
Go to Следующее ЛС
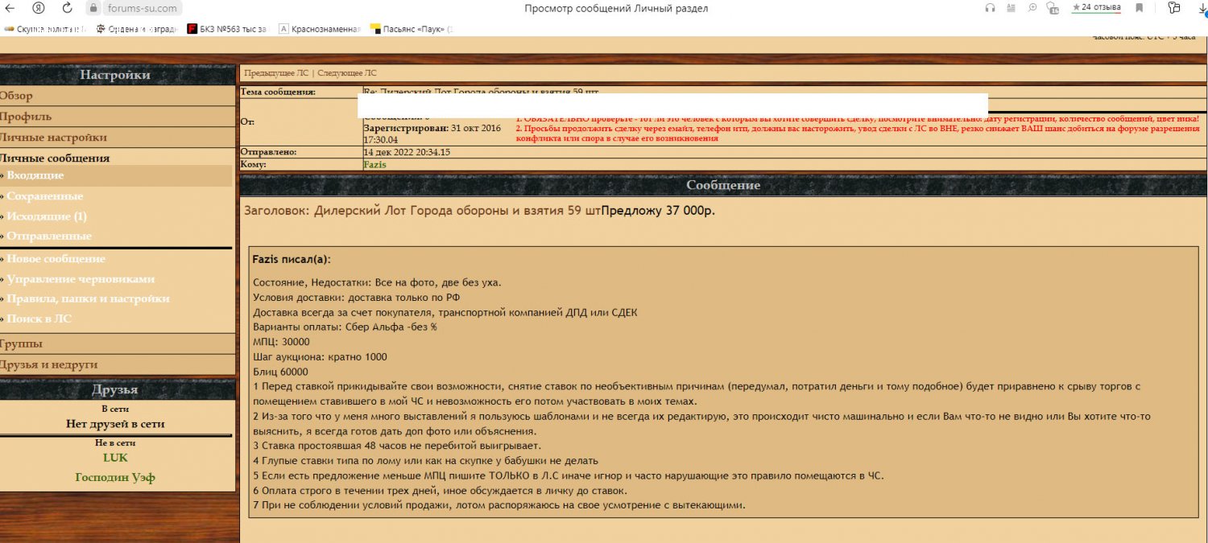click(347, 72)
